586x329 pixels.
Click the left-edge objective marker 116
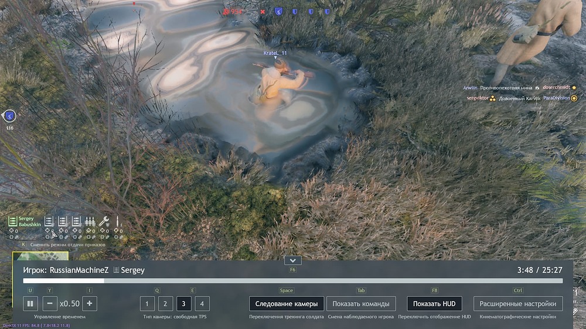click(x=9, y=116)
